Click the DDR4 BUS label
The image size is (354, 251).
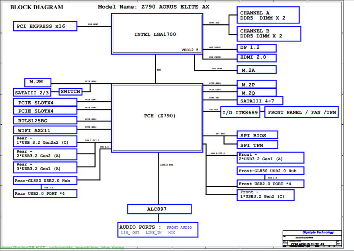point(214,23)
